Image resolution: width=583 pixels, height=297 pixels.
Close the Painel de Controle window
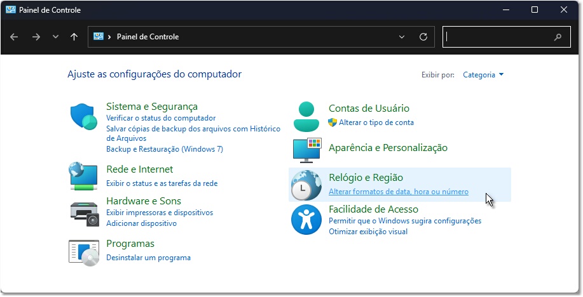point(564,10)
